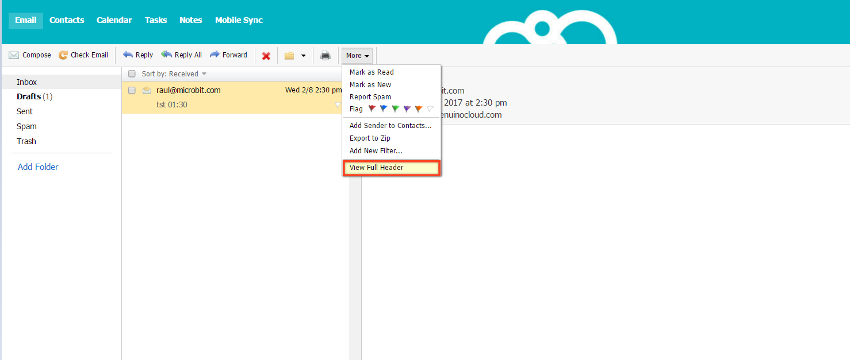Open the Mobile Sync tab

239,20
